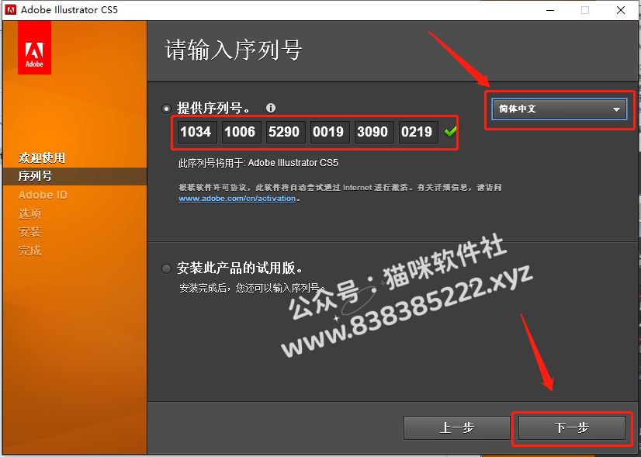This screenshot has height=457, width=641.
Task: Select the 完成 step in the sidebar
Action: coord(29,251)
